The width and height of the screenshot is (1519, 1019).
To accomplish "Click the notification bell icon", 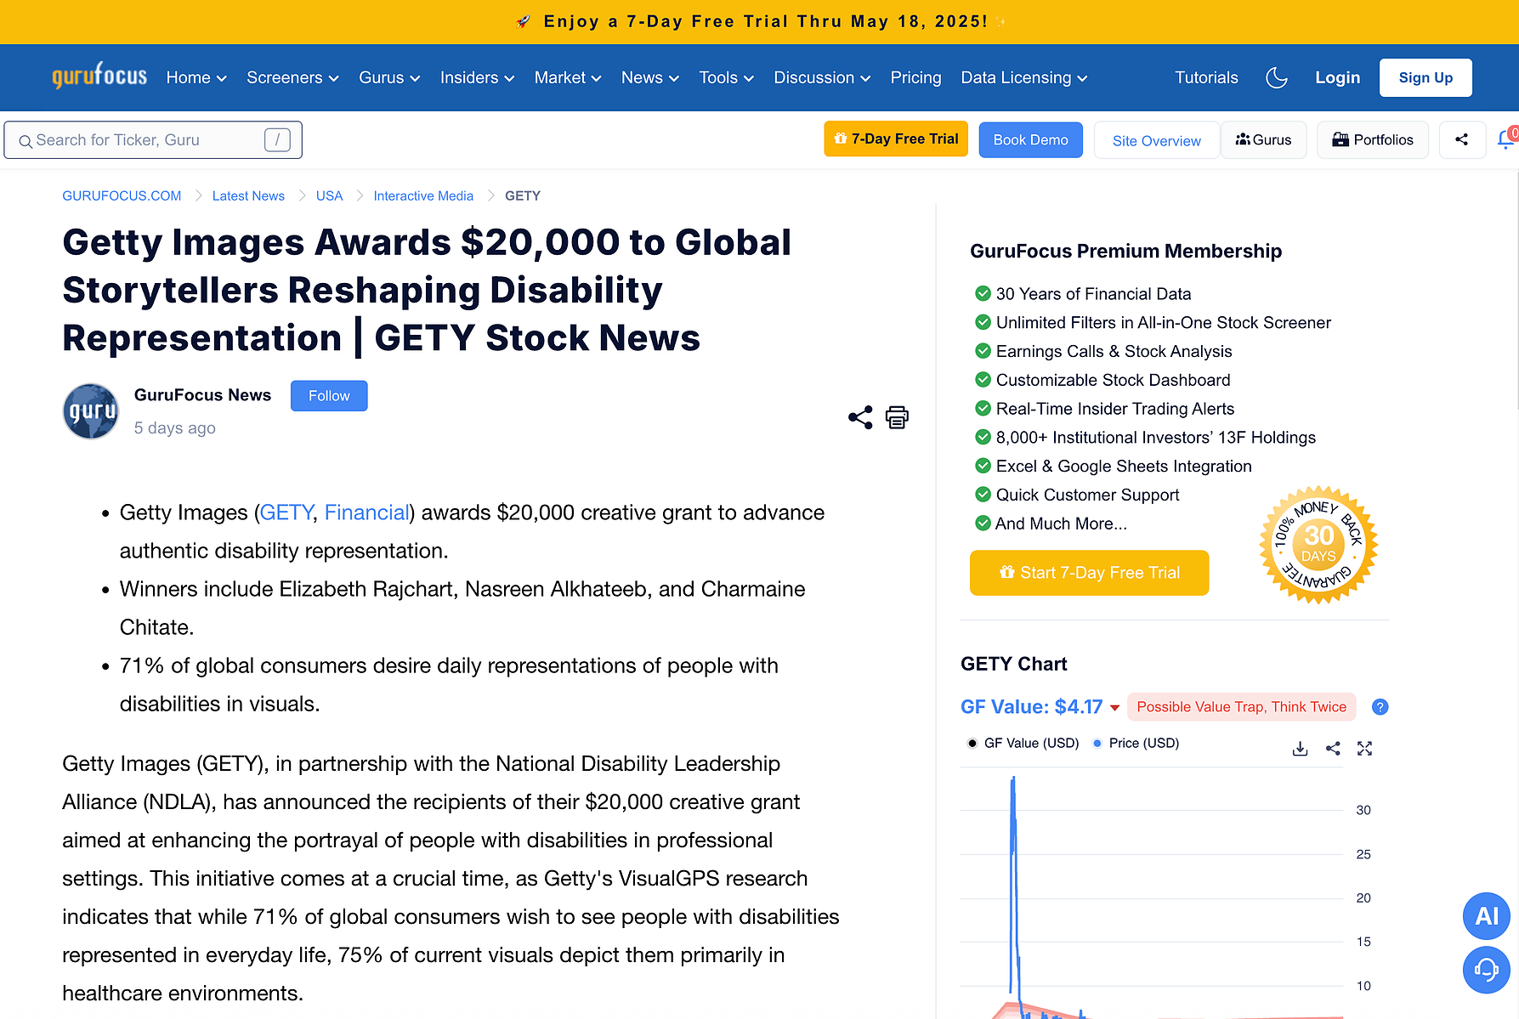I will click(1505, 139).
